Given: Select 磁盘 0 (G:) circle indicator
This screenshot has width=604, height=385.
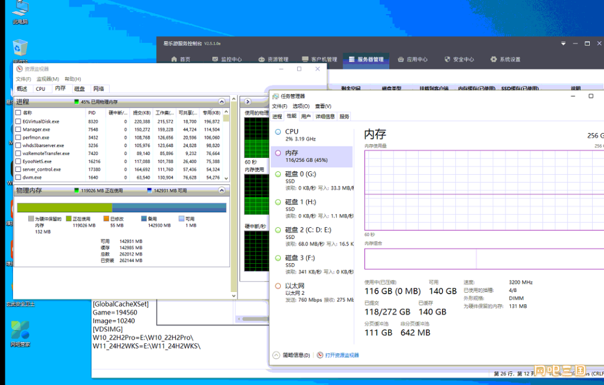Looking at the screenshot, I should click(x=278, y=174).
